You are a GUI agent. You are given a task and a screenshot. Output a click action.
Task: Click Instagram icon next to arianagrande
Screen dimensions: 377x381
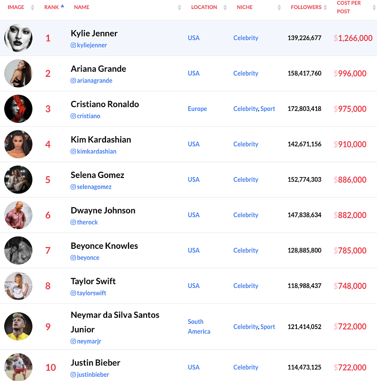73,81
